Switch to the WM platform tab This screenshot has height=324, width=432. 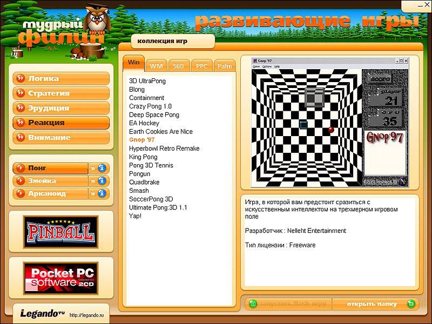click(156, 66)
